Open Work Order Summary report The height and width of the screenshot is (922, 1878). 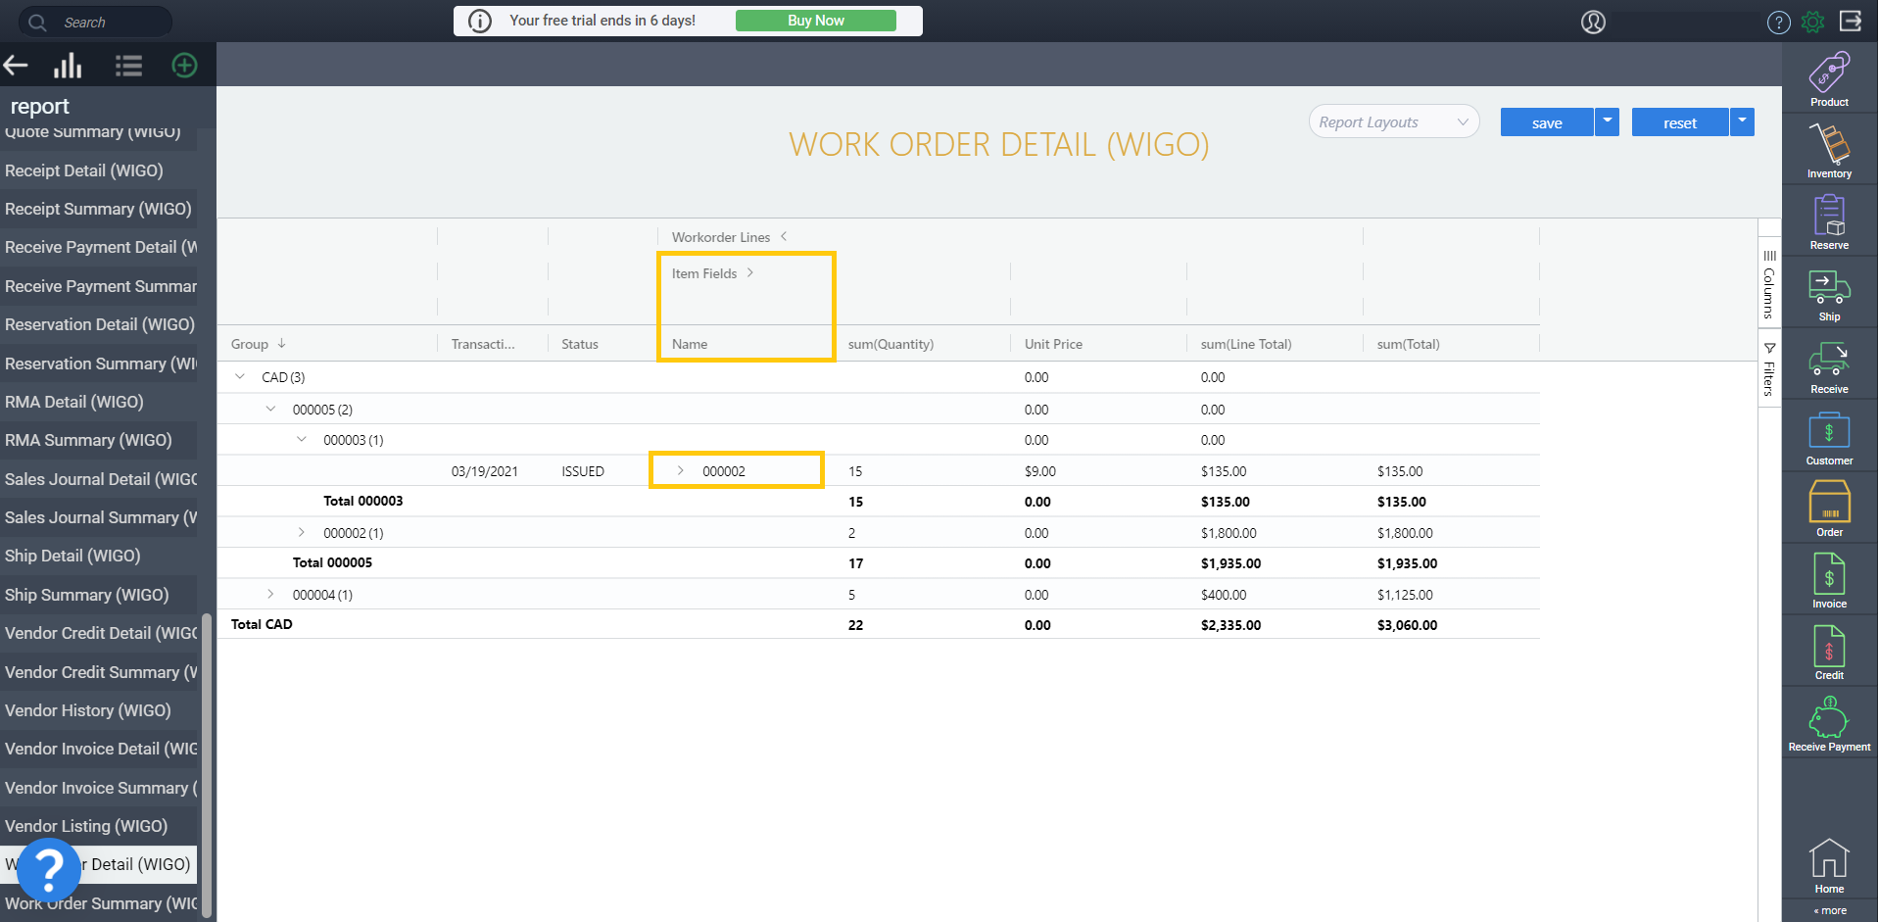coord(98,903)
